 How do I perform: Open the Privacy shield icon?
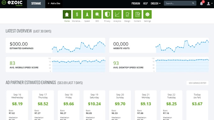click(x=107, y=14)
